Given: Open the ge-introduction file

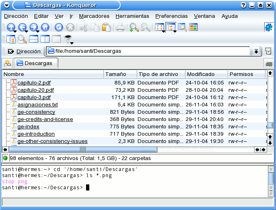Looking at the screenshot, I should 36,134.
